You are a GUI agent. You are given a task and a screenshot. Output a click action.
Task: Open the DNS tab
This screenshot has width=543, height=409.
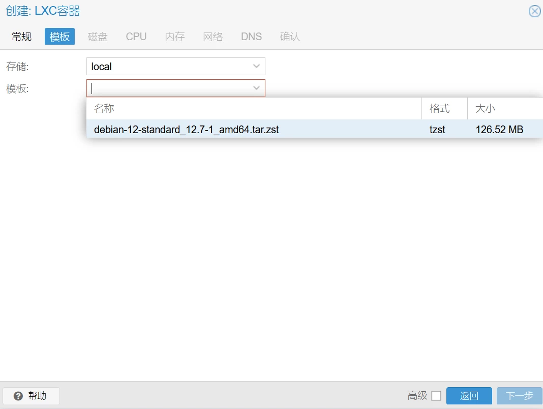coord(251,37)
